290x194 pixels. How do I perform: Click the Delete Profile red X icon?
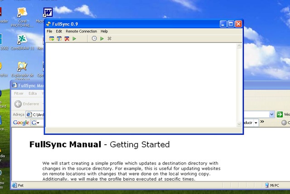click(x=67, y=38)
